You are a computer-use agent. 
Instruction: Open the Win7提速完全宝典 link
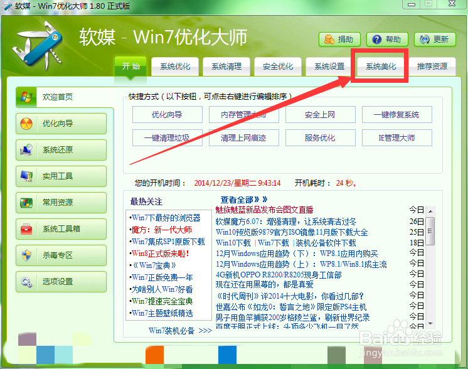162,301
